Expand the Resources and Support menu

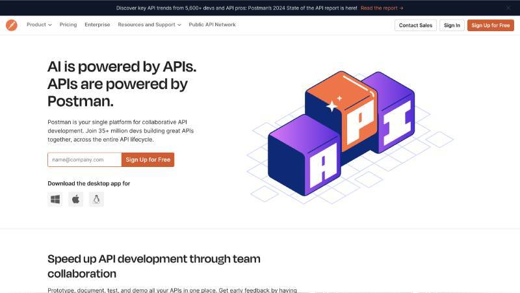149,25
